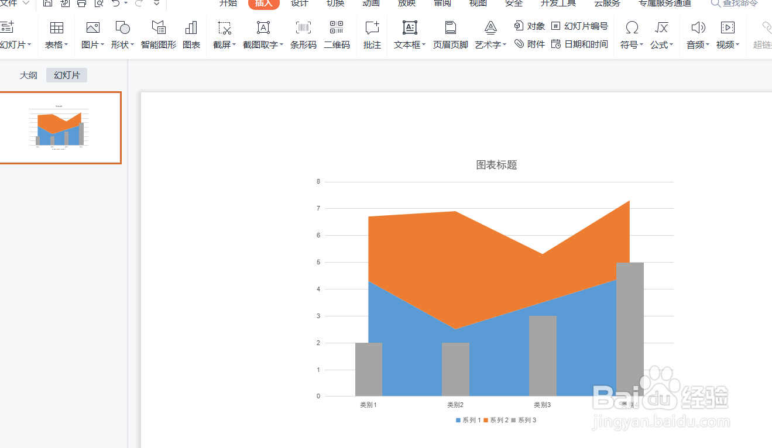The image size is (772, 448).
Task: Switch to the 设计 ribbon tab
Action: [300, 3]
